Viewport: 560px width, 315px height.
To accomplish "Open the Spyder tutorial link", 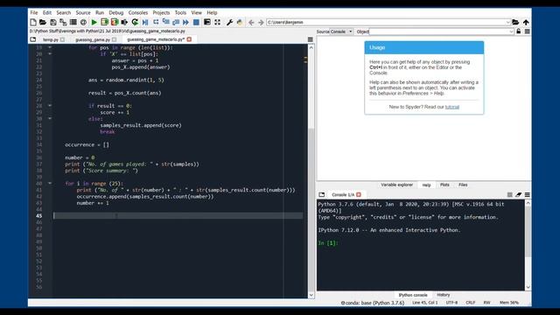I will 452,107.
